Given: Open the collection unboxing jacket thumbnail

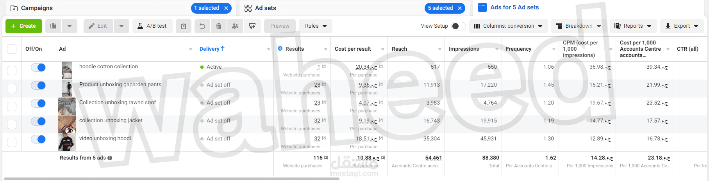Looking at the screenshot, I should pyautogui.click(x=67, y=124).
